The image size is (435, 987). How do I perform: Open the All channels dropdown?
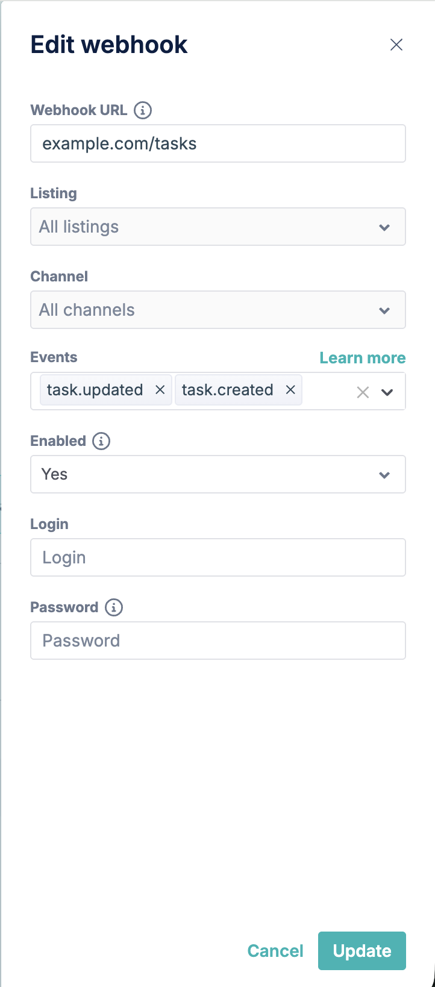pos(218,310)
